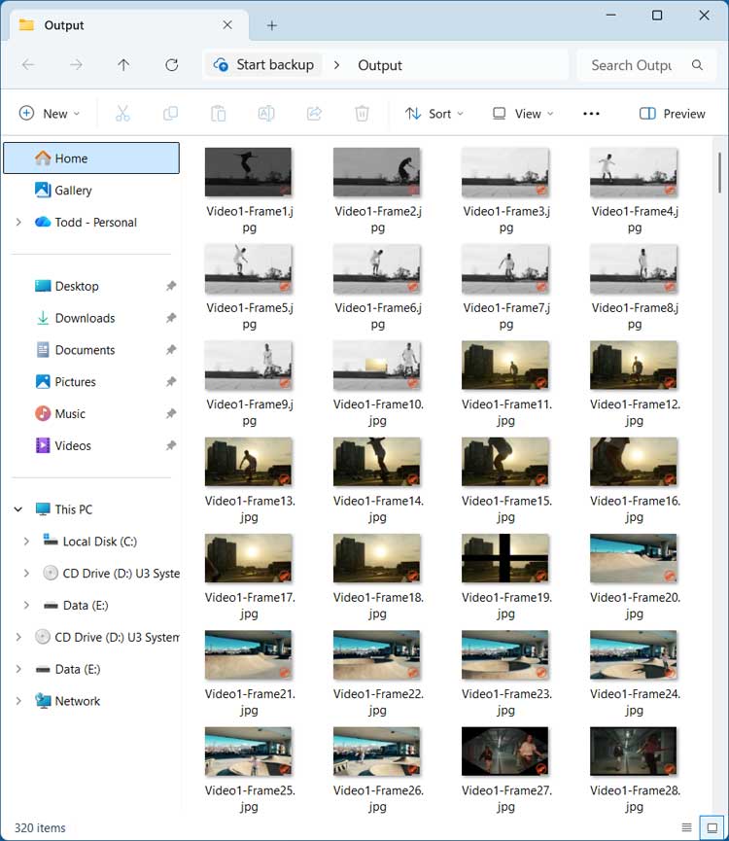Go up one folder level
The image size is (729, 841).
123,65
